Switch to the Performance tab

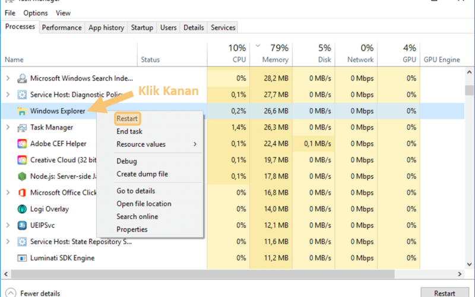click(62, 27)
